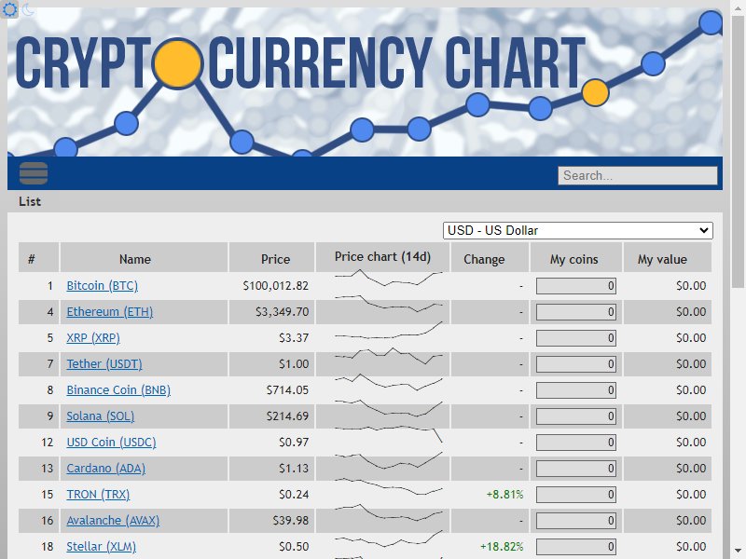Click the Bitcoin My coins input

click(x=576, y=286)
